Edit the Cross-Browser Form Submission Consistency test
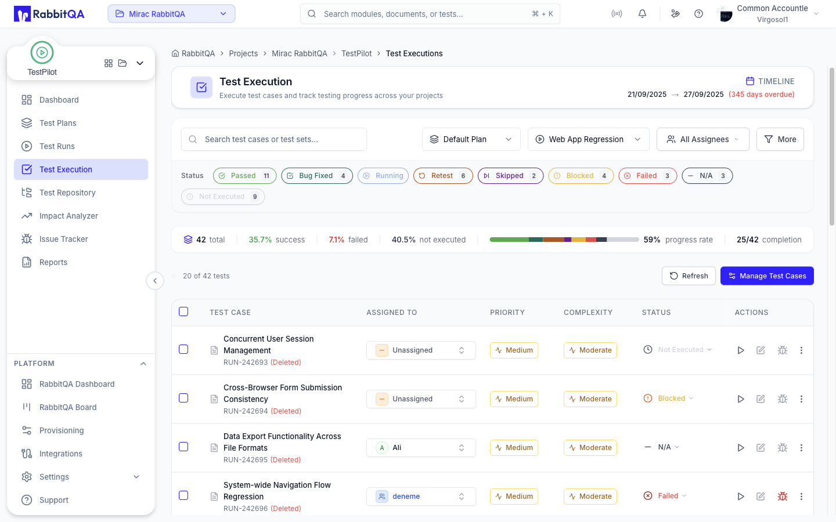 click(x=761, y=399)
